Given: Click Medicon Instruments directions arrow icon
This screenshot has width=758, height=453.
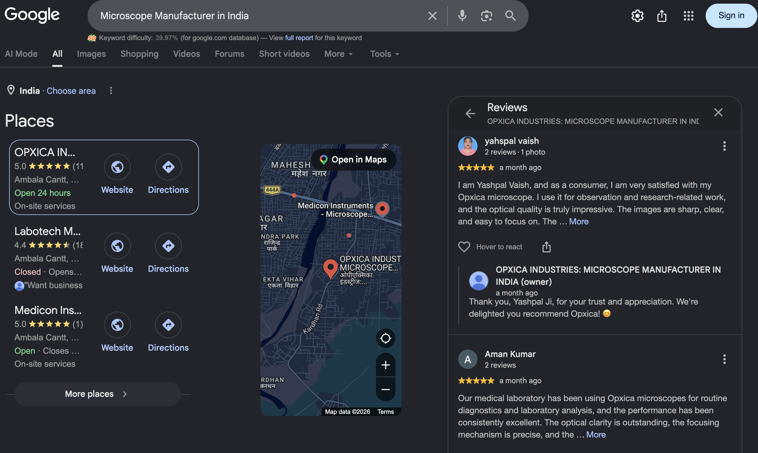Looking at the screenshot, I should (169, 325).
